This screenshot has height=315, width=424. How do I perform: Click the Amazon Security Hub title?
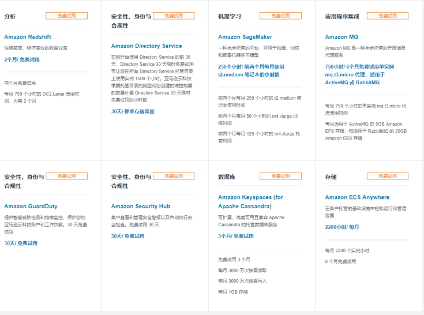tap(140, 207)
